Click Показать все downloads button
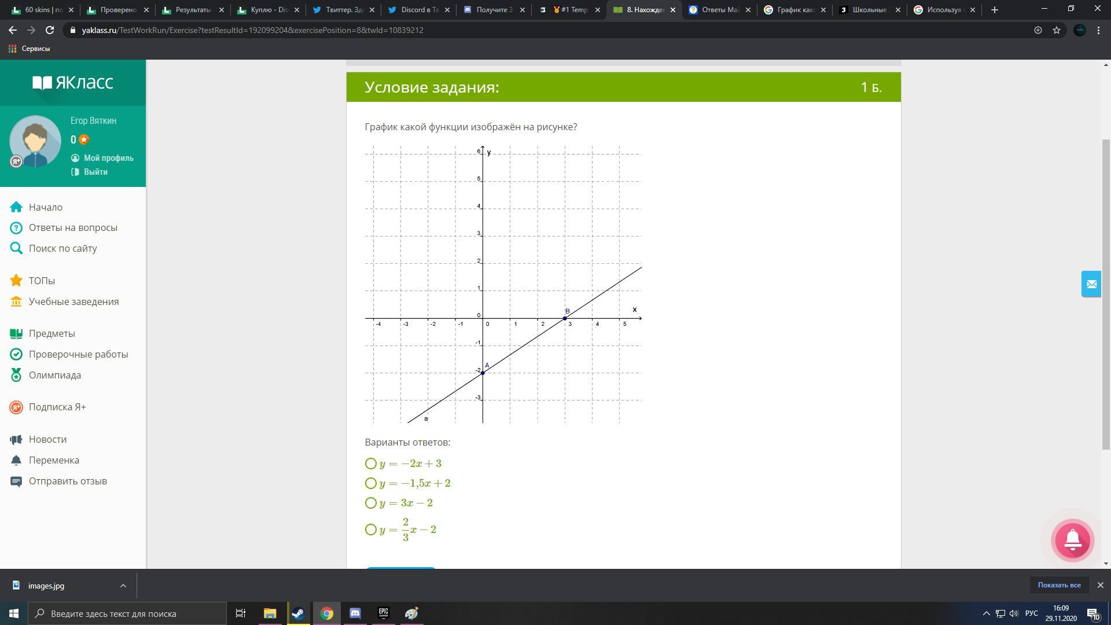The width and height of the screenshot is (1111, 625). 1059,585
